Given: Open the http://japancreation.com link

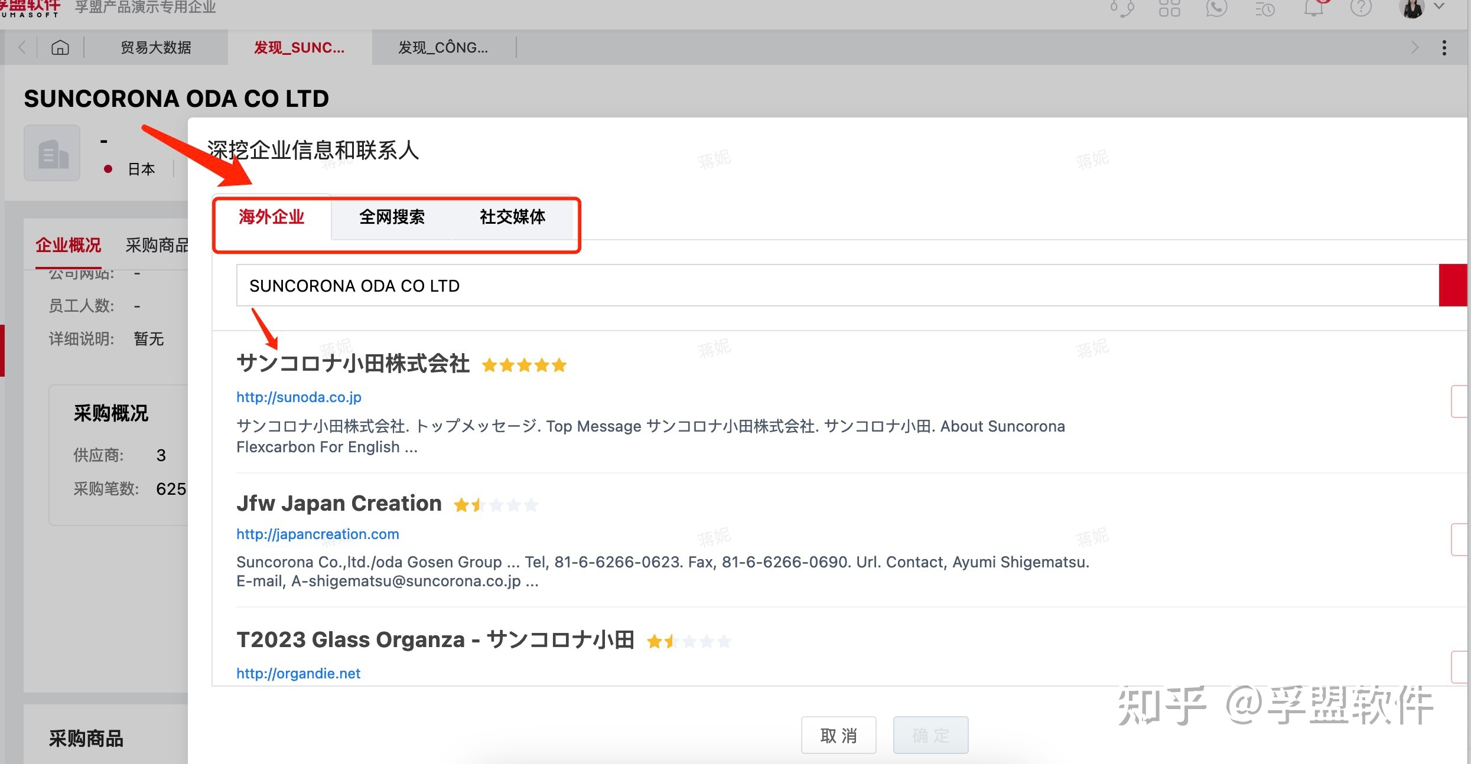Looking at the screenshot, I should click(x=318, y=534).
